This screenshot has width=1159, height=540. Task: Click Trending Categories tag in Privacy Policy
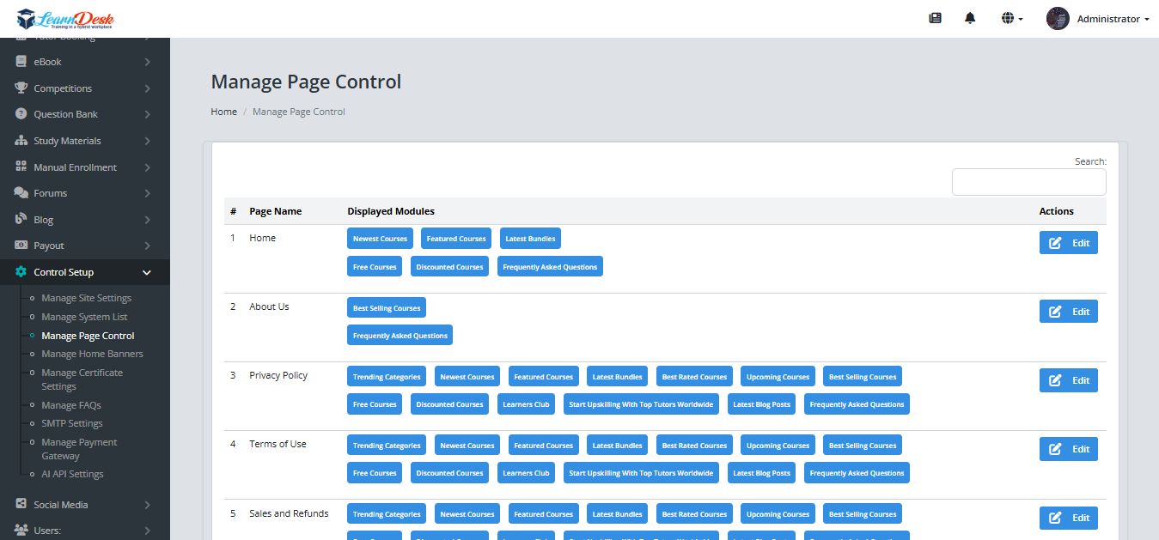(x=387, y=376)
